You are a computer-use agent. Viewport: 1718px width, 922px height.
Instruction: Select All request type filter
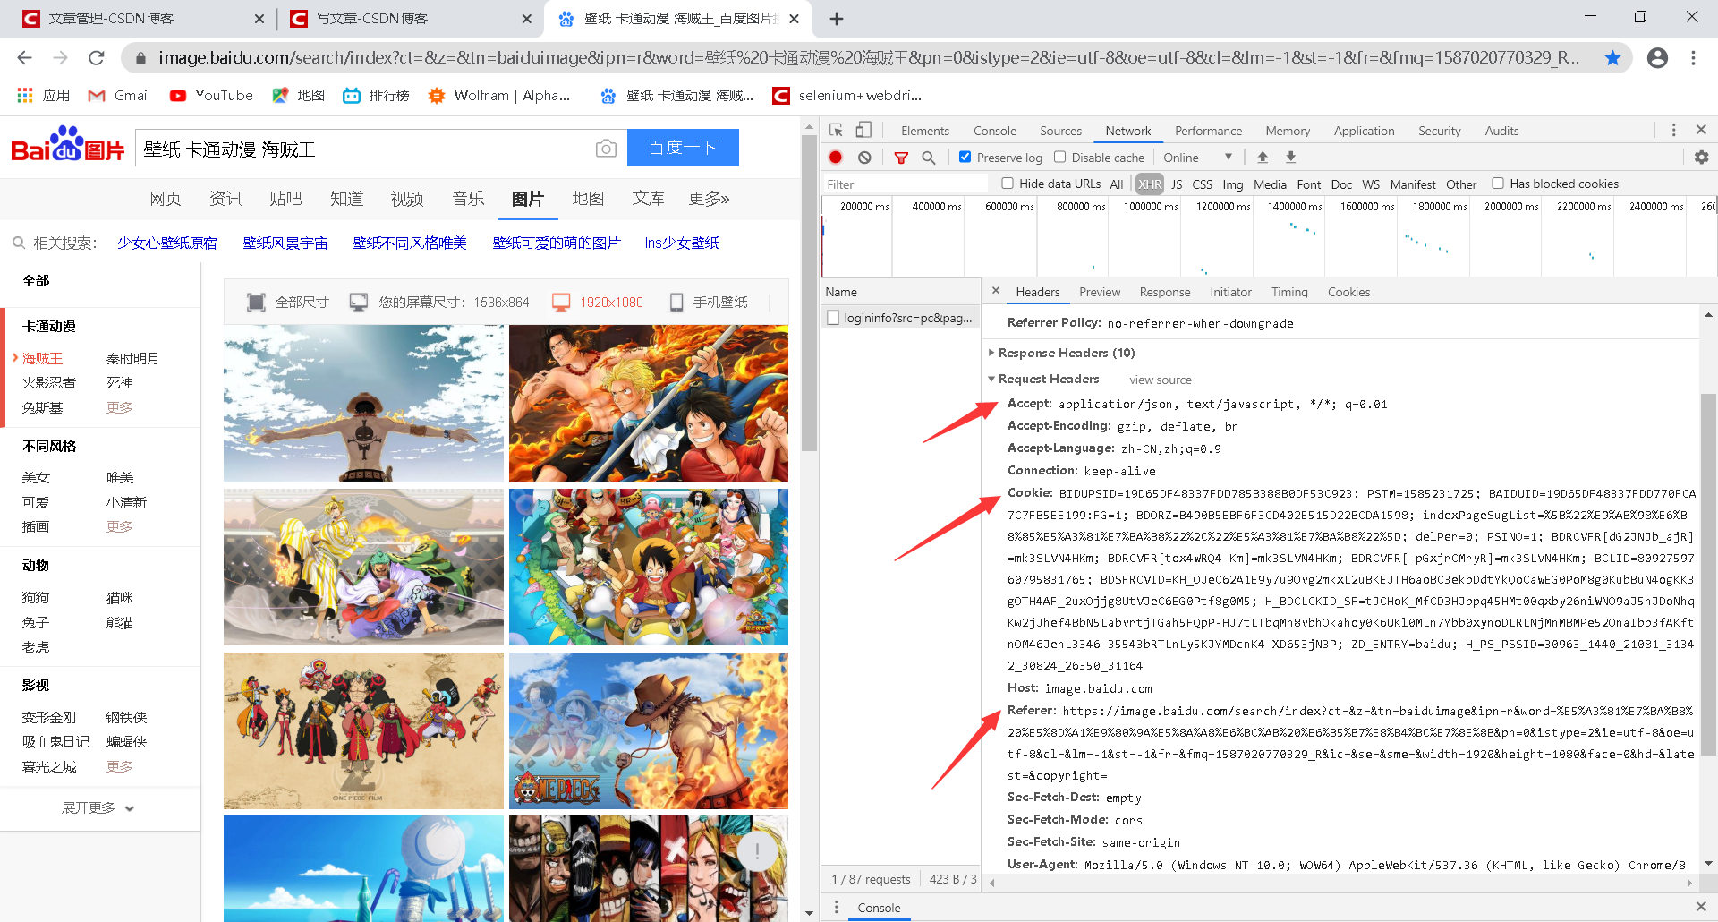[1116, 184]
